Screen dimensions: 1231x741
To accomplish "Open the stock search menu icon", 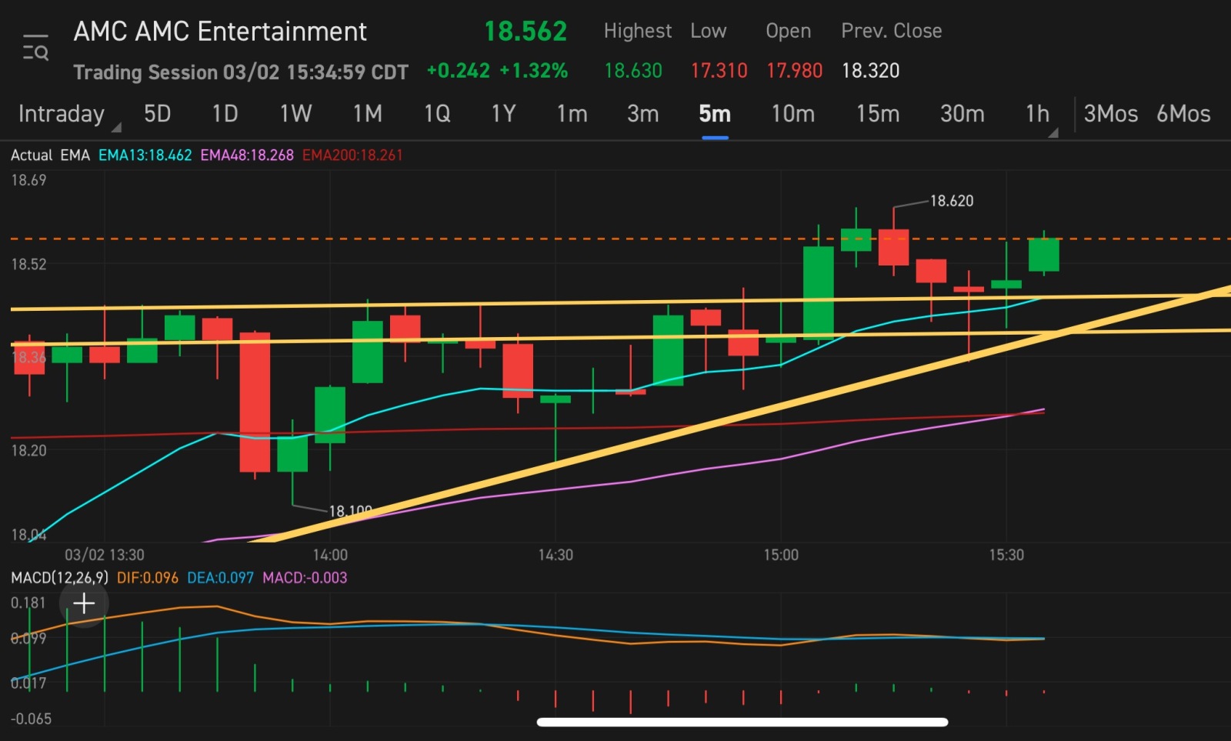I will click(35, 48).
